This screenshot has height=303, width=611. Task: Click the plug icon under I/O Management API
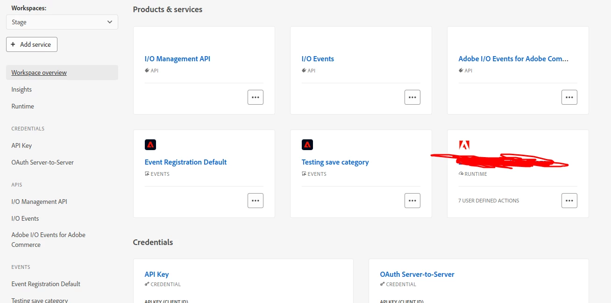[147, 71]
